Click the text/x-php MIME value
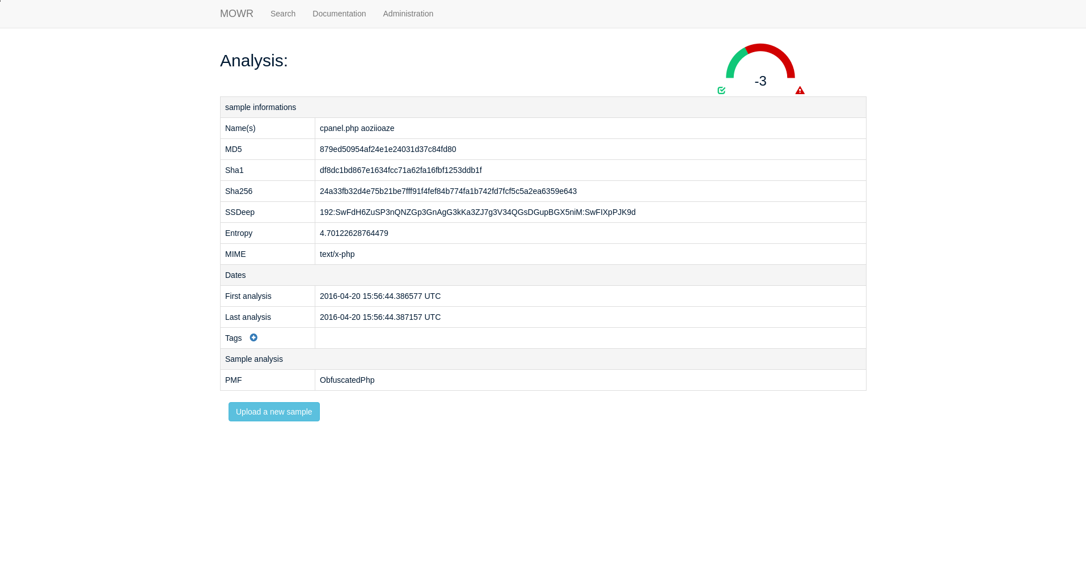This screenshot has height=566, width=1086. [x=337, y=254]
